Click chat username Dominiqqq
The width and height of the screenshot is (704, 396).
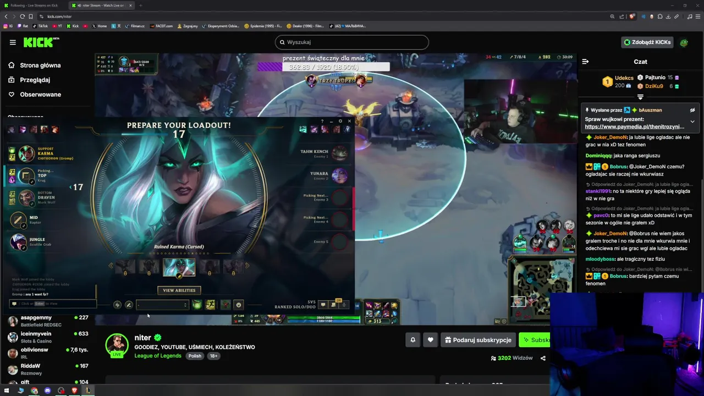pyautogui.click(x=598, y=156)
